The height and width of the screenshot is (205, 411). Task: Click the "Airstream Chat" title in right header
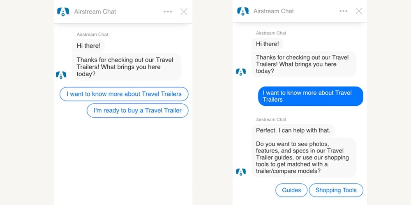click(274, 11)
